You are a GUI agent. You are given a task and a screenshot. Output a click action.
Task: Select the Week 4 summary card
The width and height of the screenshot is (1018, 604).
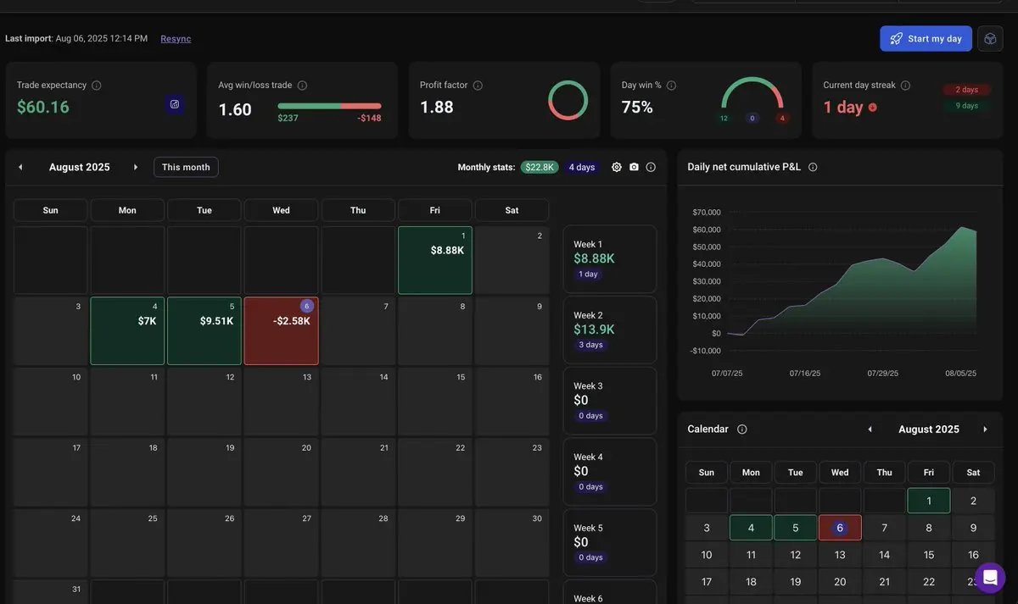coord(610,472)
